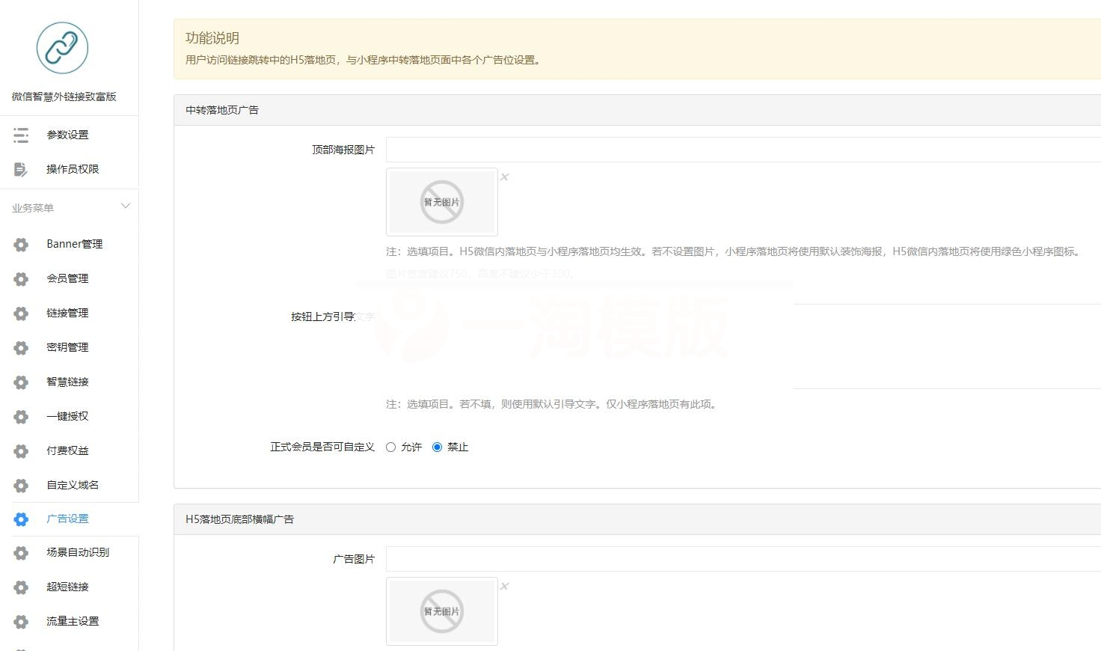The width and height of the screenshot is (1101, 651).
Task: Open the 广告设置 highlighted gear icon
Action: 20,519
